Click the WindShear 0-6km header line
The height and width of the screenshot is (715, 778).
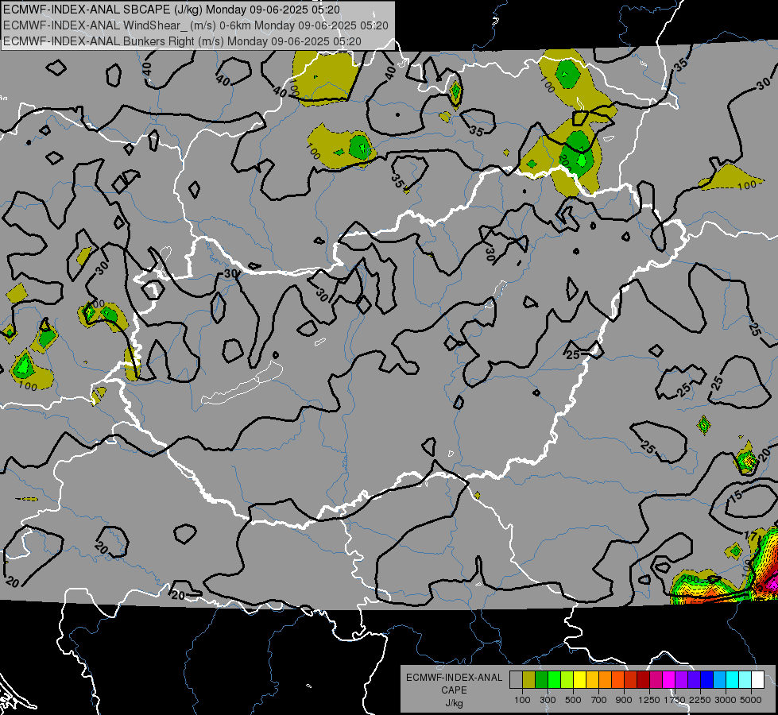[195, 25]
